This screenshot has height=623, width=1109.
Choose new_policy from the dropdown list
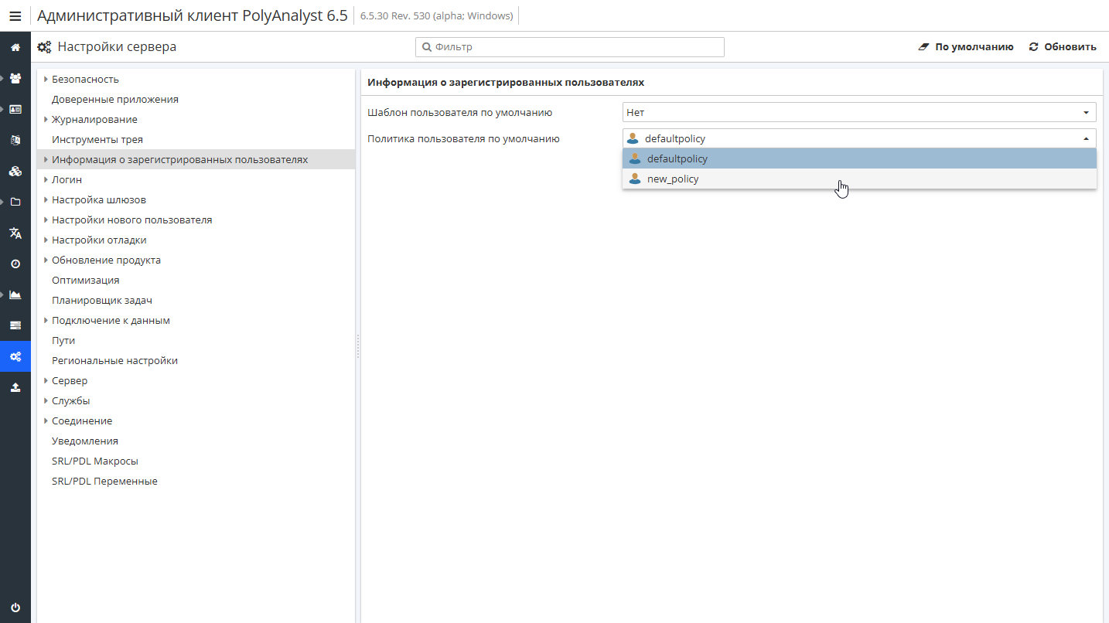click(859, 179)
